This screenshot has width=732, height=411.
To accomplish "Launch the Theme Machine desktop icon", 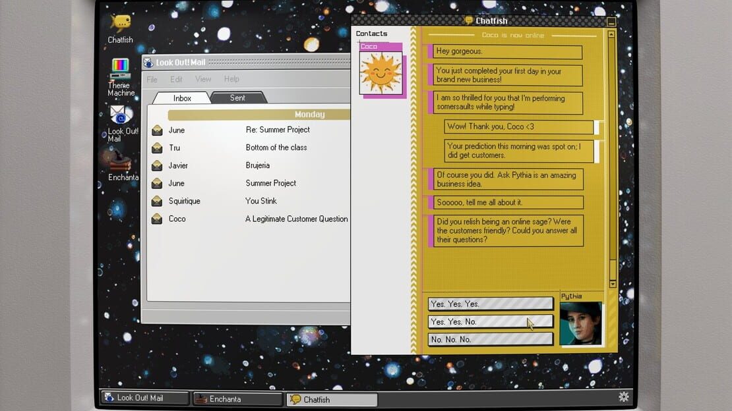I will pyautogui.click(x=121, y=77).
